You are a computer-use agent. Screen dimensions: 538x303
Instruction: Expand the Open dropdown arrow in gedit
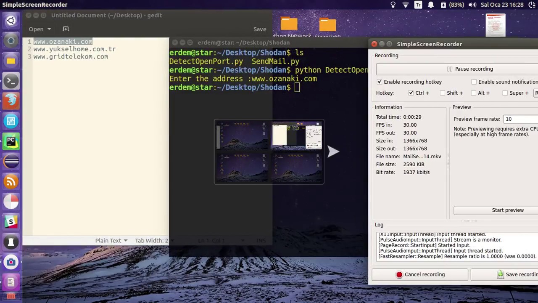tap(49, 29)
